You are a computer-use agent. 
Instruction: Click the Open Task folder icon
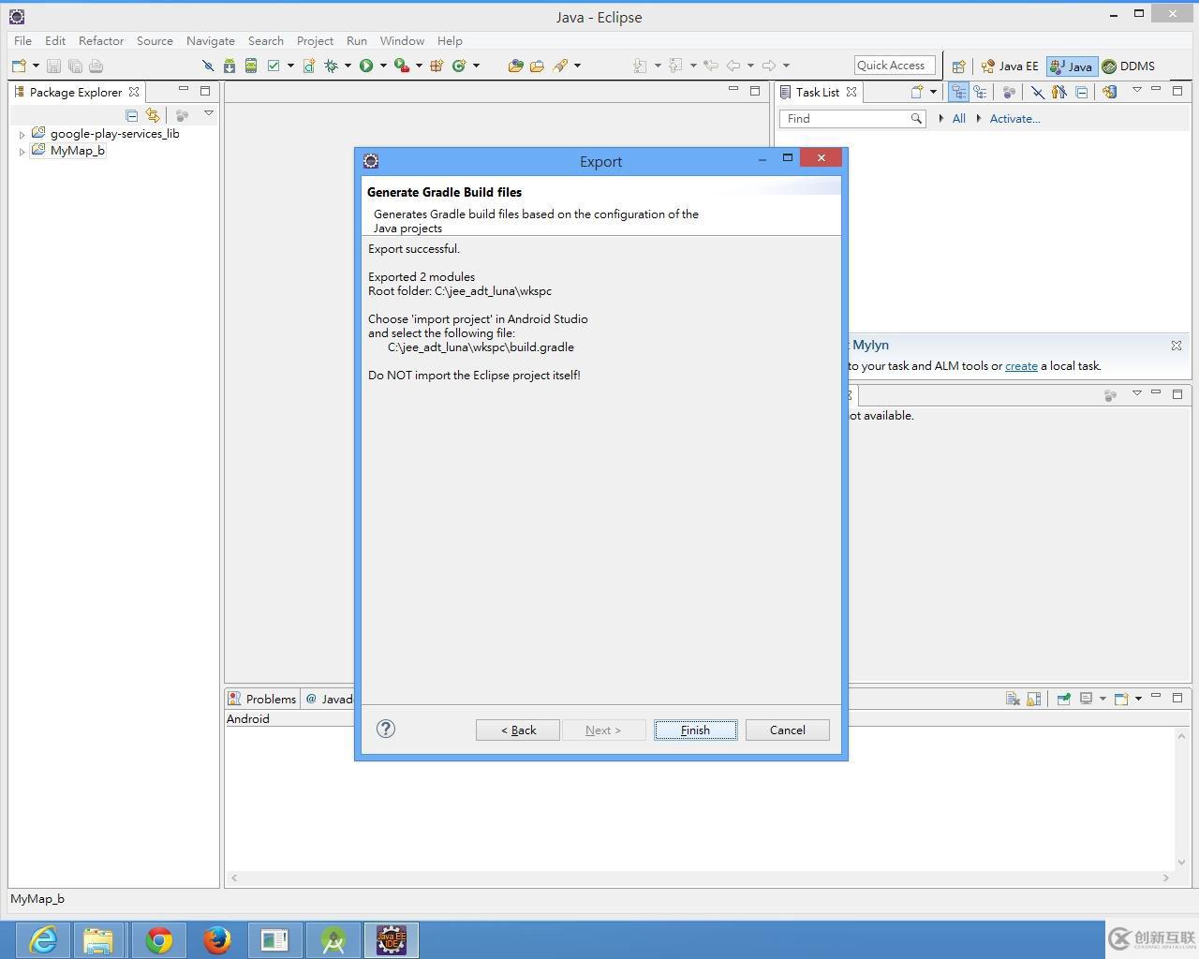tap(537, 66)
